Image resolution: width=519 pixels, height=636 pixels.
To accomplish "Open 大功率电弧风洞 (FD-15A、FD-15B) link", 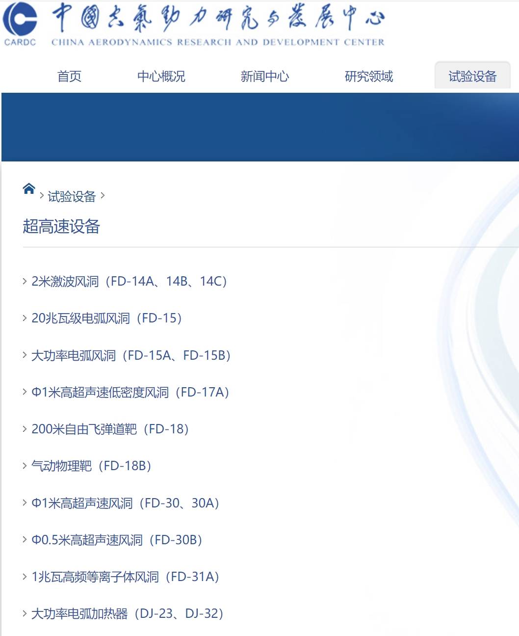I will (131, 355).
